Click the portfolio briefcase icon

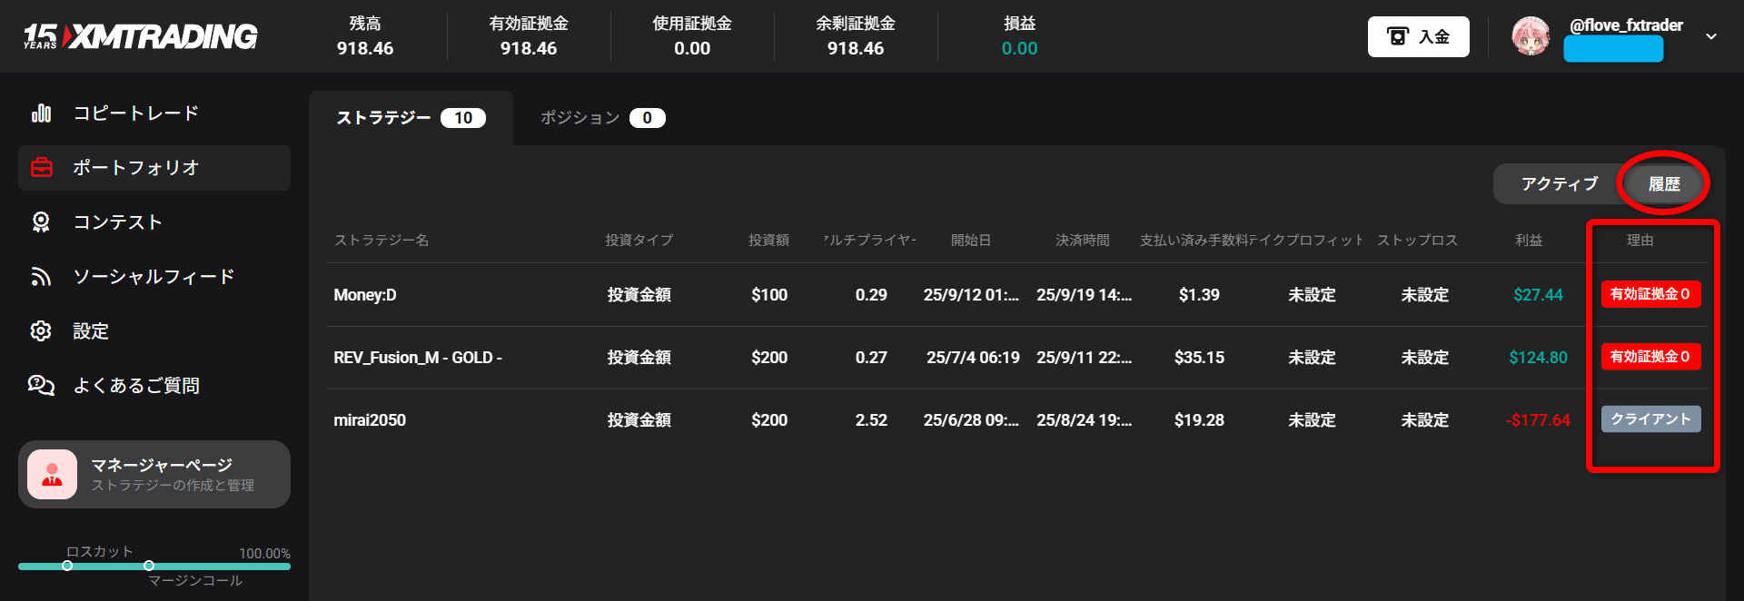pyautogui.click(x=41, y=168)
